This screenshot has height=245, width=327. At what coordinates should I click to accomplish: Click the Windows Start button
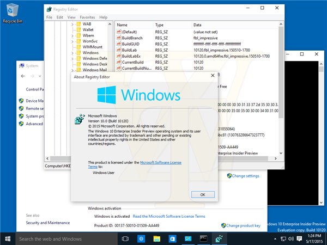tap(8, 238)
